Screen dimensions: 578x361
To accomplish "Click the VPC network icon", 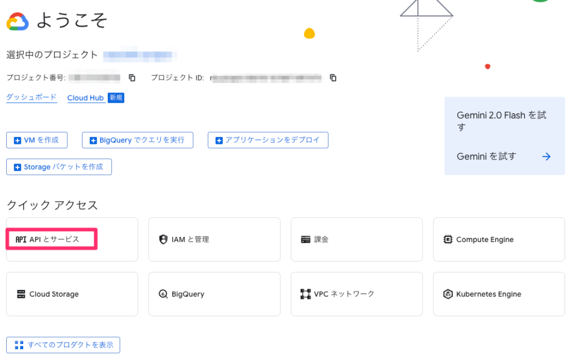I will pos(305,294).
